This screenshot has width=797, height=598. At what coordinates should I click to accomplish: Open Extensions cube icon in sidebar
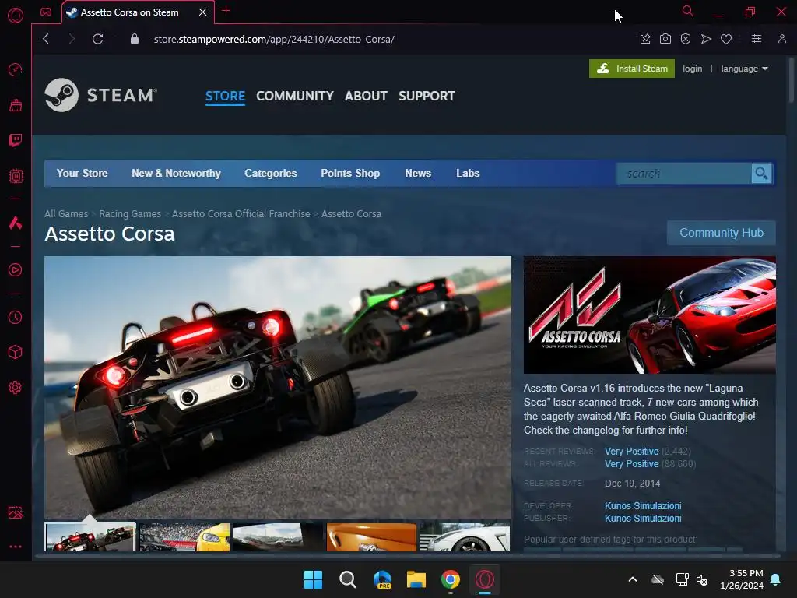tap(16, 353)
